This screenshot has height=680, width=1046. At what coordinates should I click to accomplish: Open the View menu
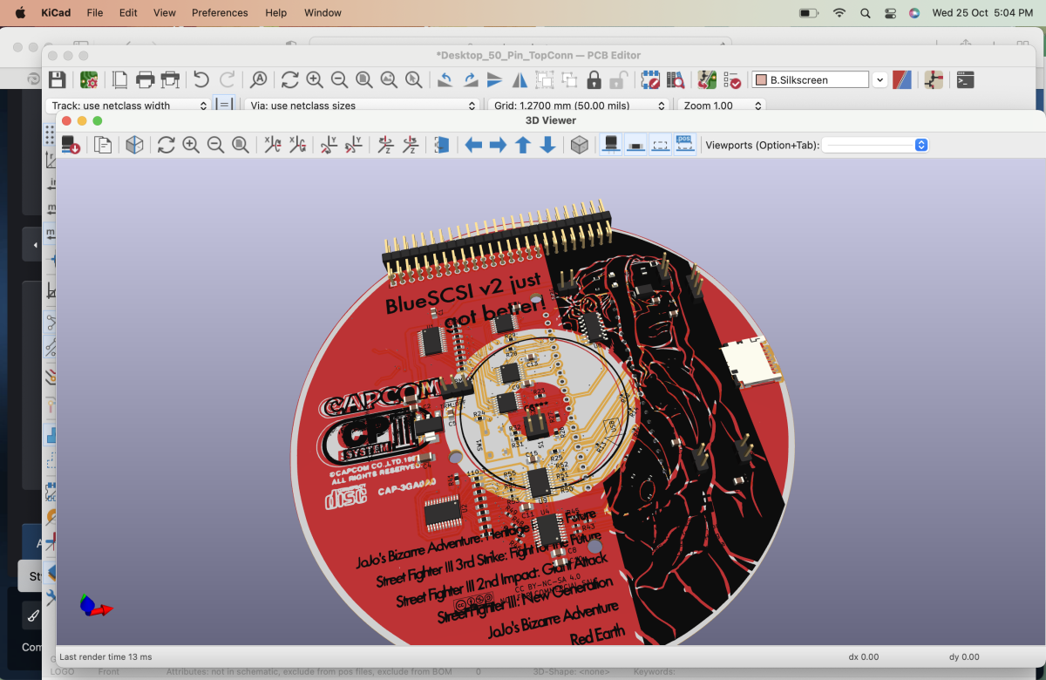pyautogui.click(x=165, y=13)
